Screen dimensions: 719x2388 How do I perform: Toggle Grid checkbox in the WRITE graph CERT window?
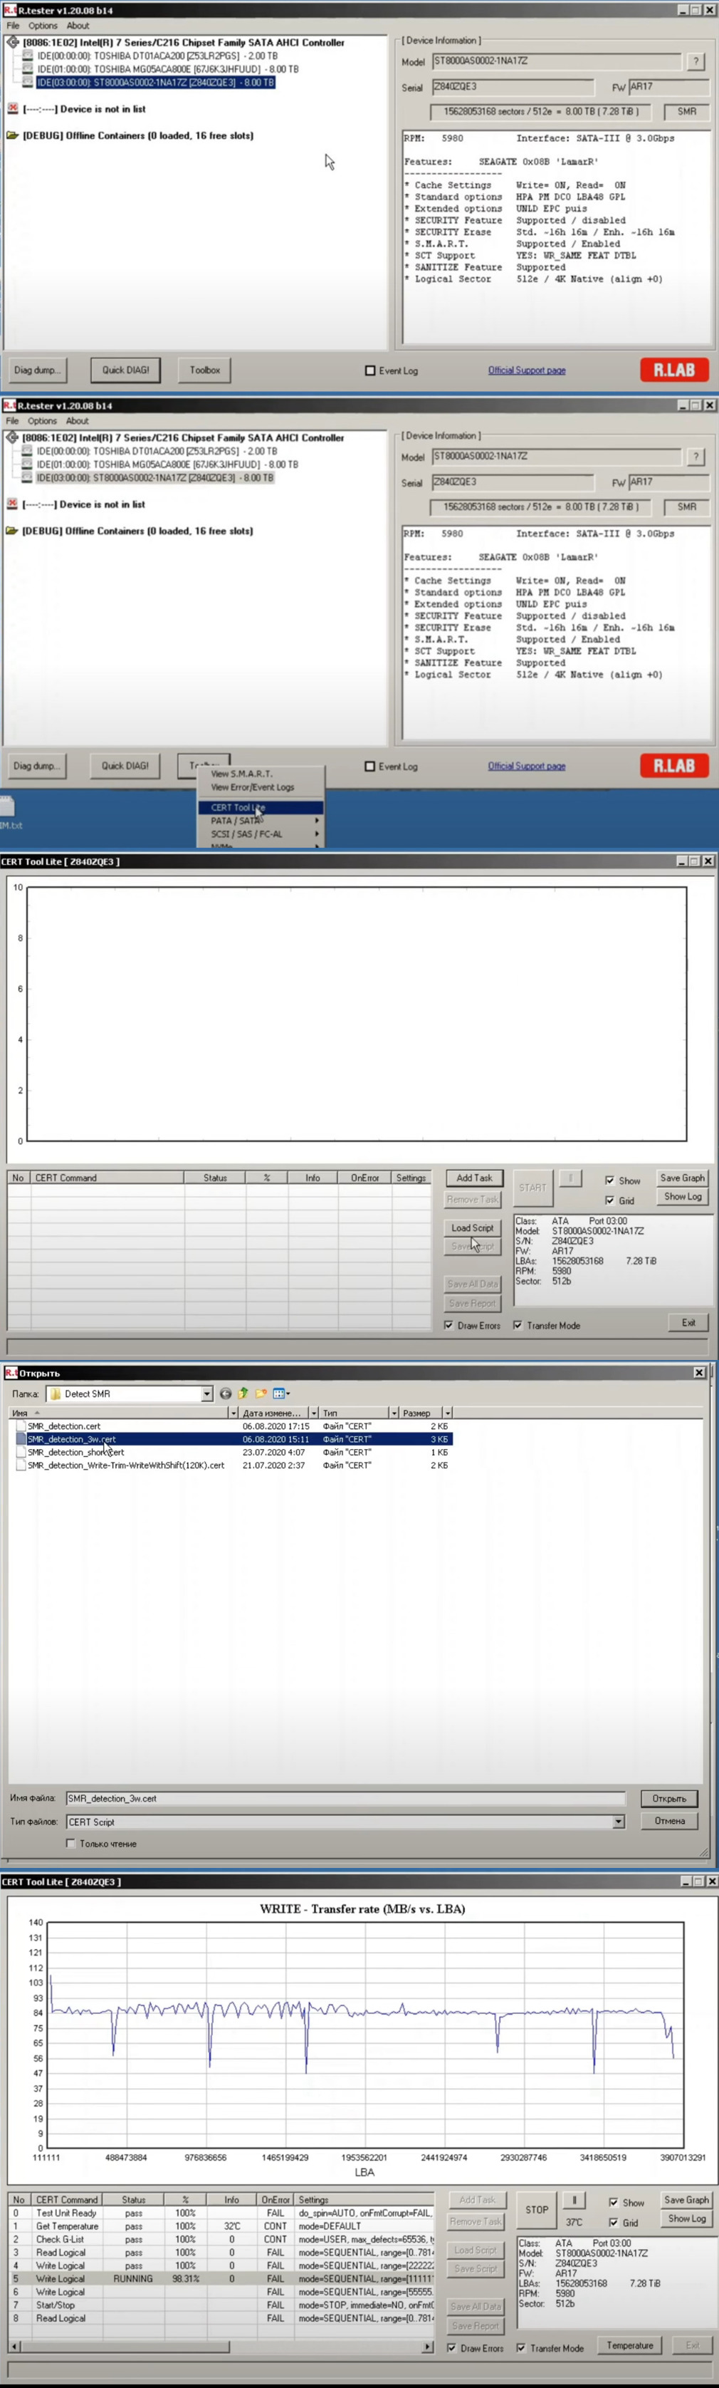click(614, 2223)
